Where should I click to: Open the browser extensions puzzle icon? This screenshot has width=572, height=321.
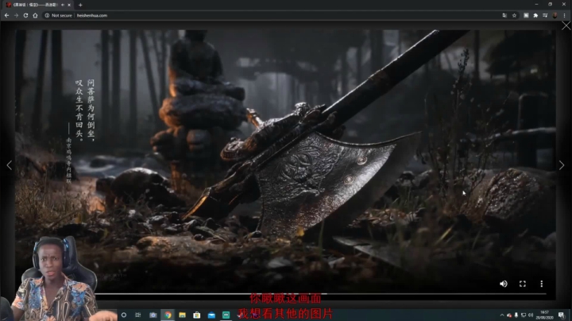tap(535, 15)
